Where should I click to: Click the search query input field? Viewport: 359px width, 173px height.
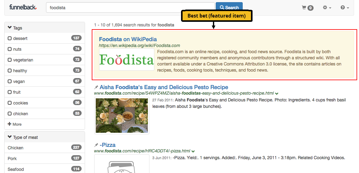point(130,8)
